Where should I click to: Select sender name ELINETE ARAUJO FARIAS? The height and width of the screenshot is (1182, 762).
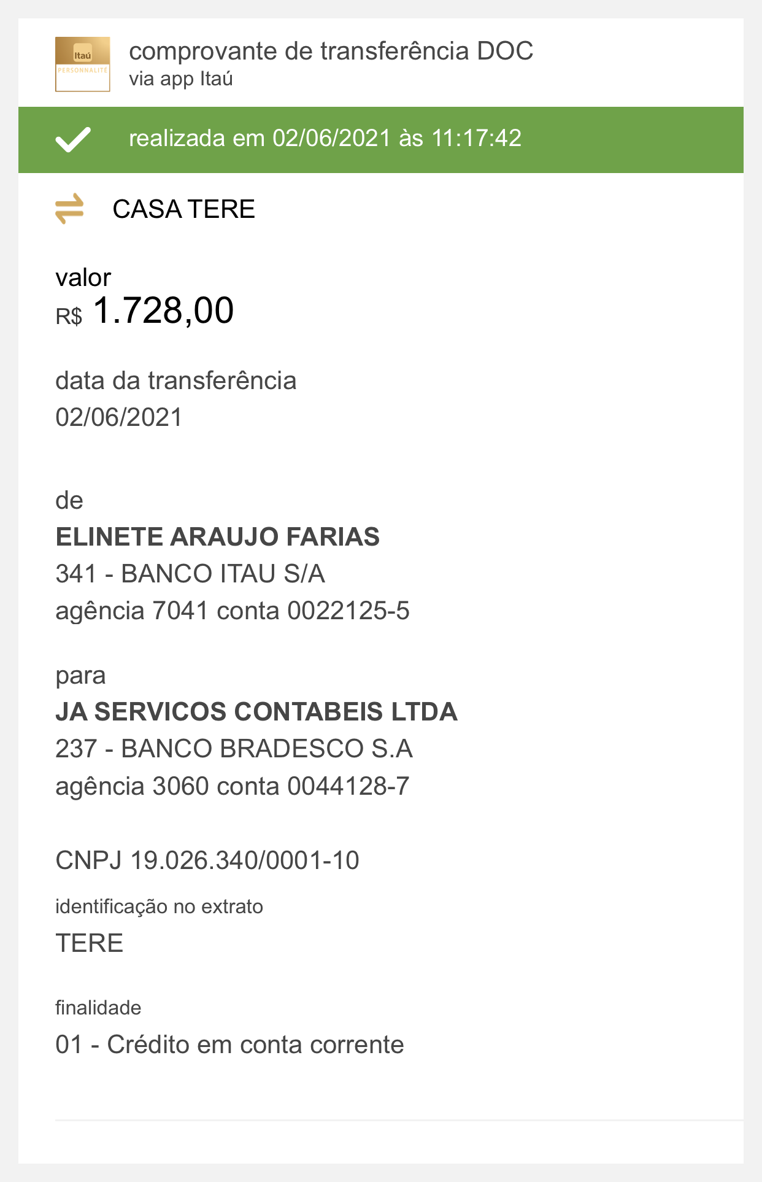tap(218, 537)
